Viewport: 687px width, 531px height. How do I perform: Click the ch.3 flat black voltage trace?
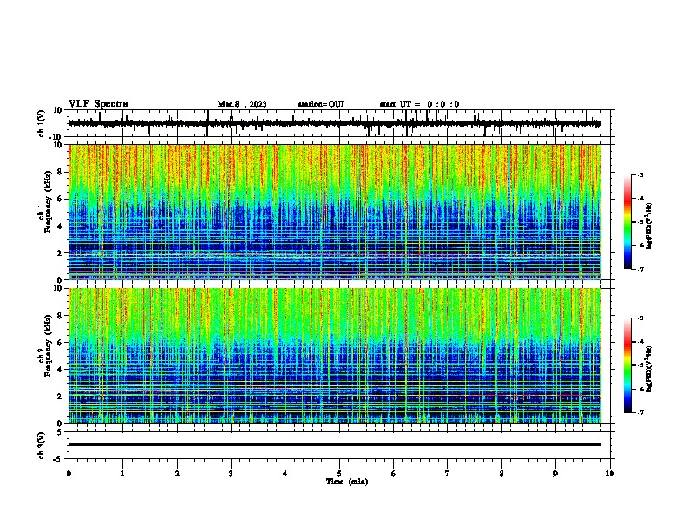[335, 444]
